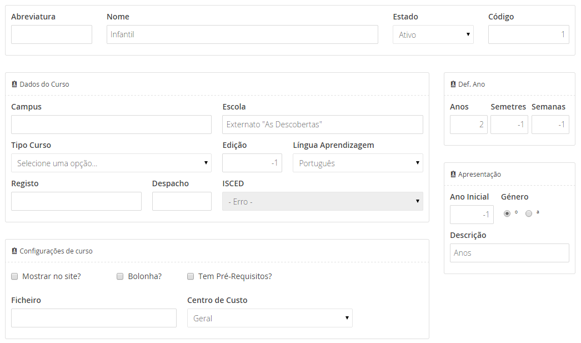The width and height of the screenshot is (581, 343).
Task: Click into the Campus input field
Action: pos(111,125)
